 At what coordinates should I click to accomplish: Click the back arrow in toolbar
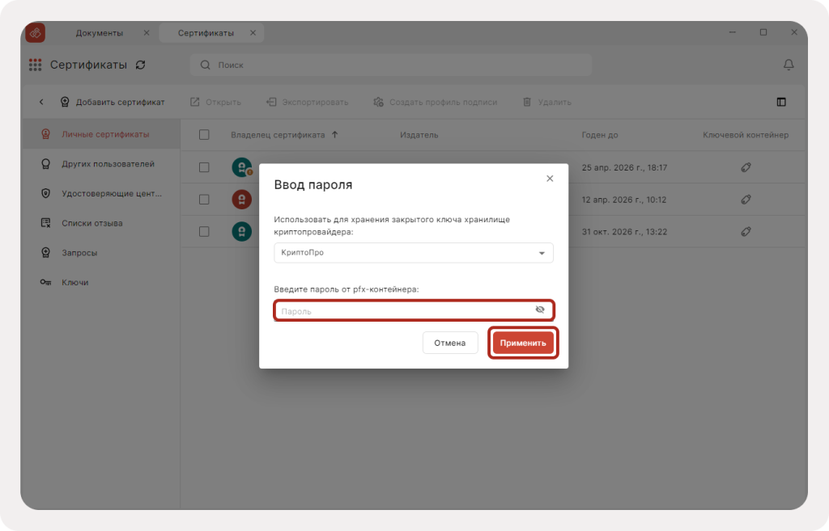click(x=41, y=102)
